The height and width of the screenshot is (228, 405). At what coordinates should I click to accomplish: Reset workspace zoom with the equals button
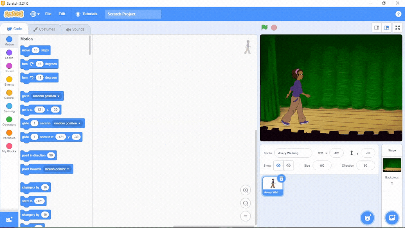(x=246, y=216)
